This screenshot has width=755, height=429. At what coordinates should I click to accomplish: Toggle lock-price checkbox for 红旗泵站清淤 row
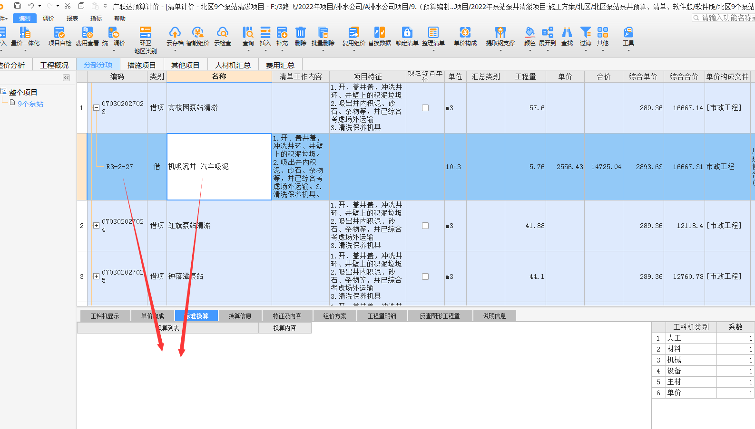click(425, 226)
